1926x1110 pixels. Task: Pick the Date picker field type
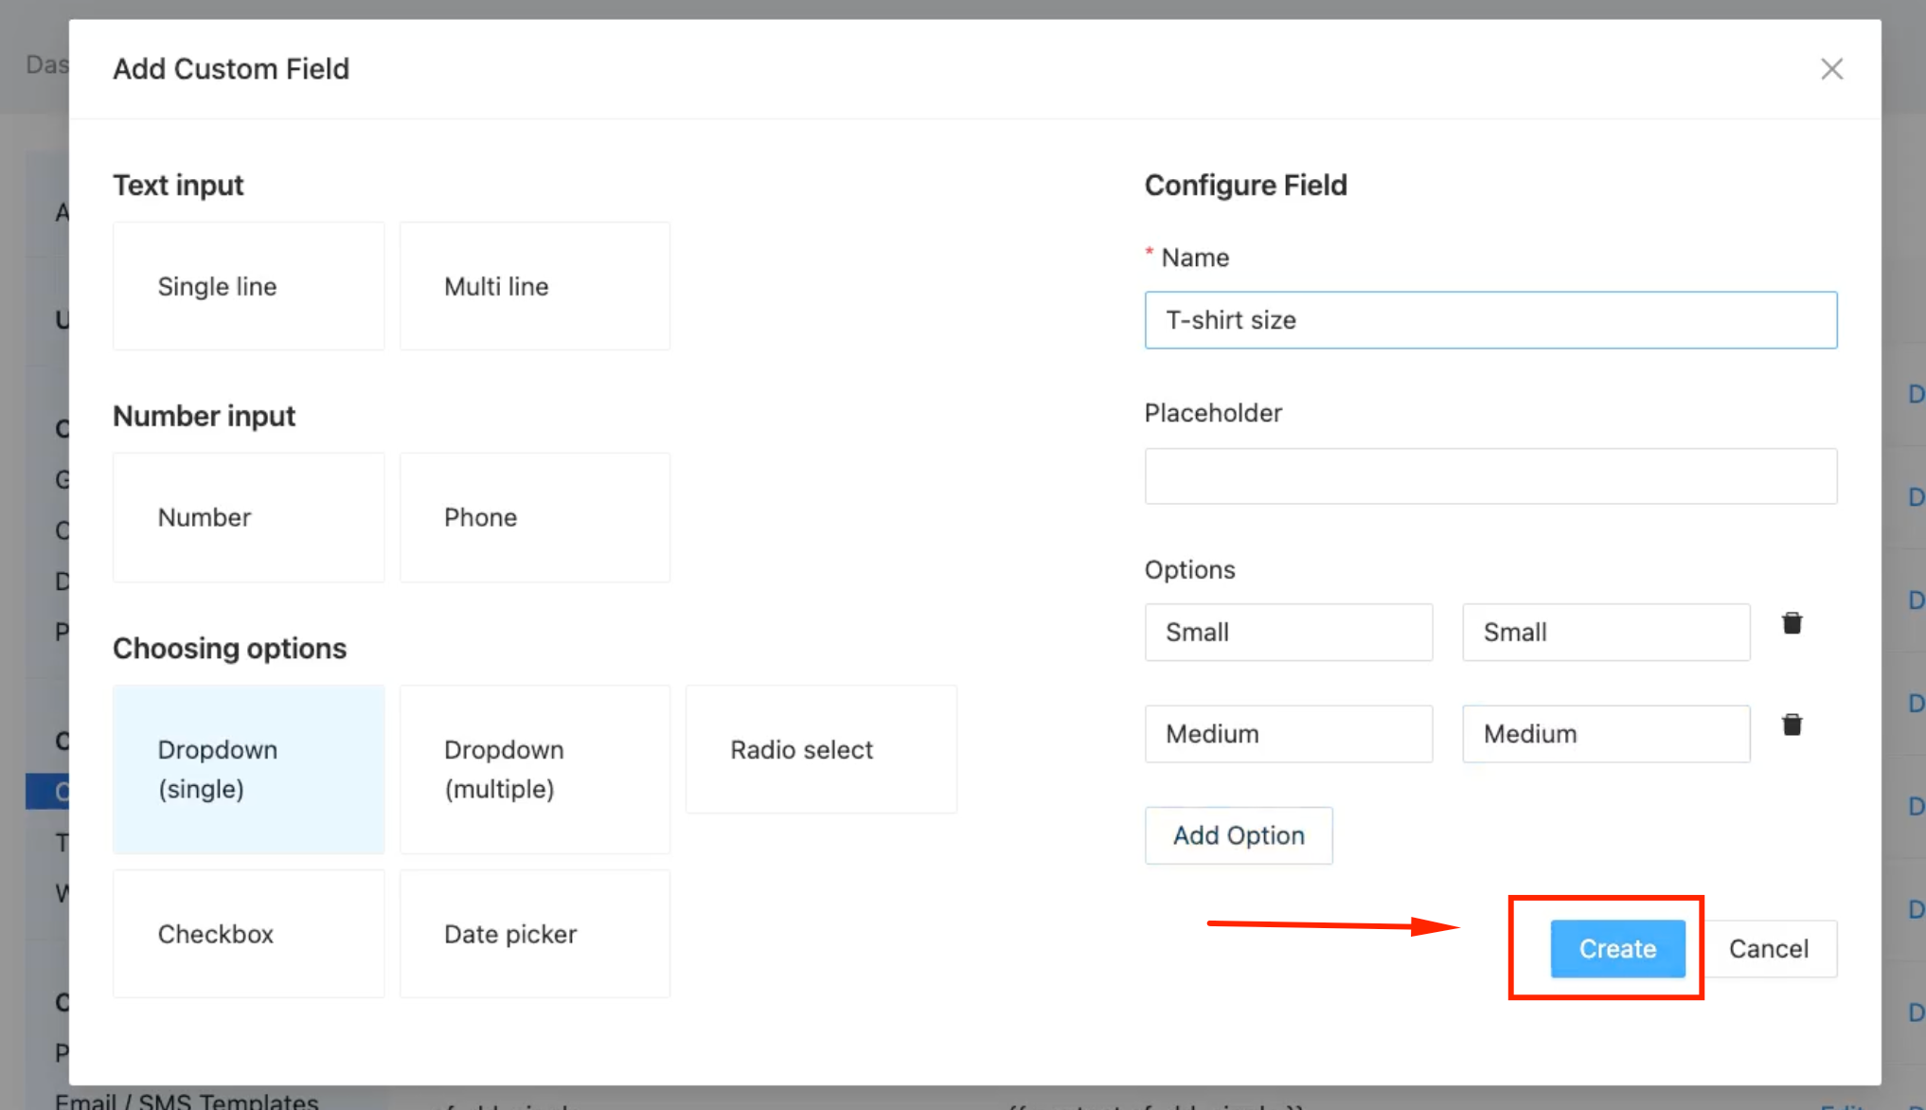[534, 934]
